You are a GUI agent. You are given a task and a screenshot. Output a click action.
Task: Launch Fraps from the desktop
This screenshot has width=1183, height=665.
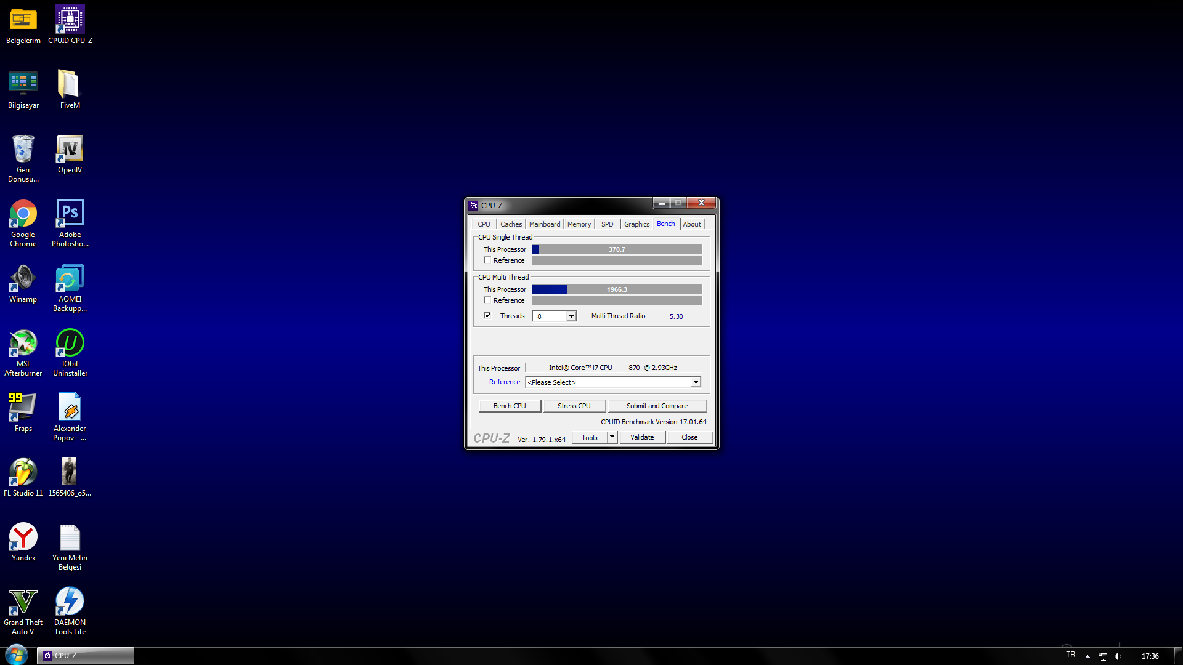[x=23, y=413]
